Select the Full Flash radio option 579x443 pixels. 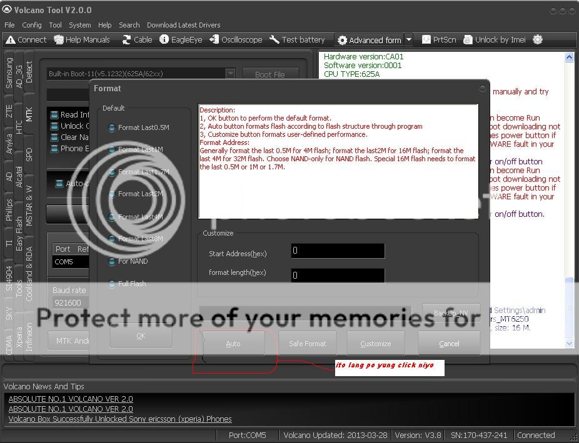click(x=112, y=284)
